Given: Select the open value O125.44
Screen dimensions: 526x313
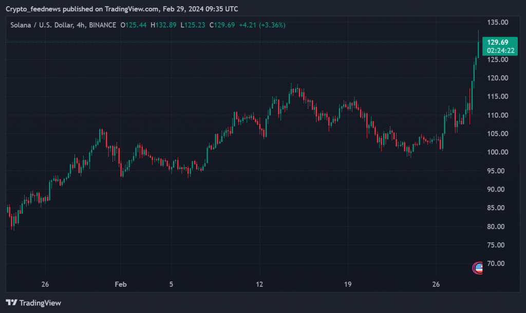Looking at the screenshot, I should tap(134, 25).
